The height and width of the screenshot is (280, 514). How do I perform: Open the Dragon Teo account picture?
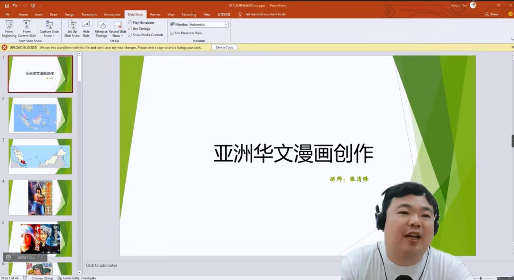coord(473,5)
